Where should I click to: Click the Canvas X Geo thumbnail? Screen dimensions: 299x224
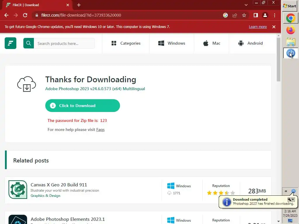18,190
